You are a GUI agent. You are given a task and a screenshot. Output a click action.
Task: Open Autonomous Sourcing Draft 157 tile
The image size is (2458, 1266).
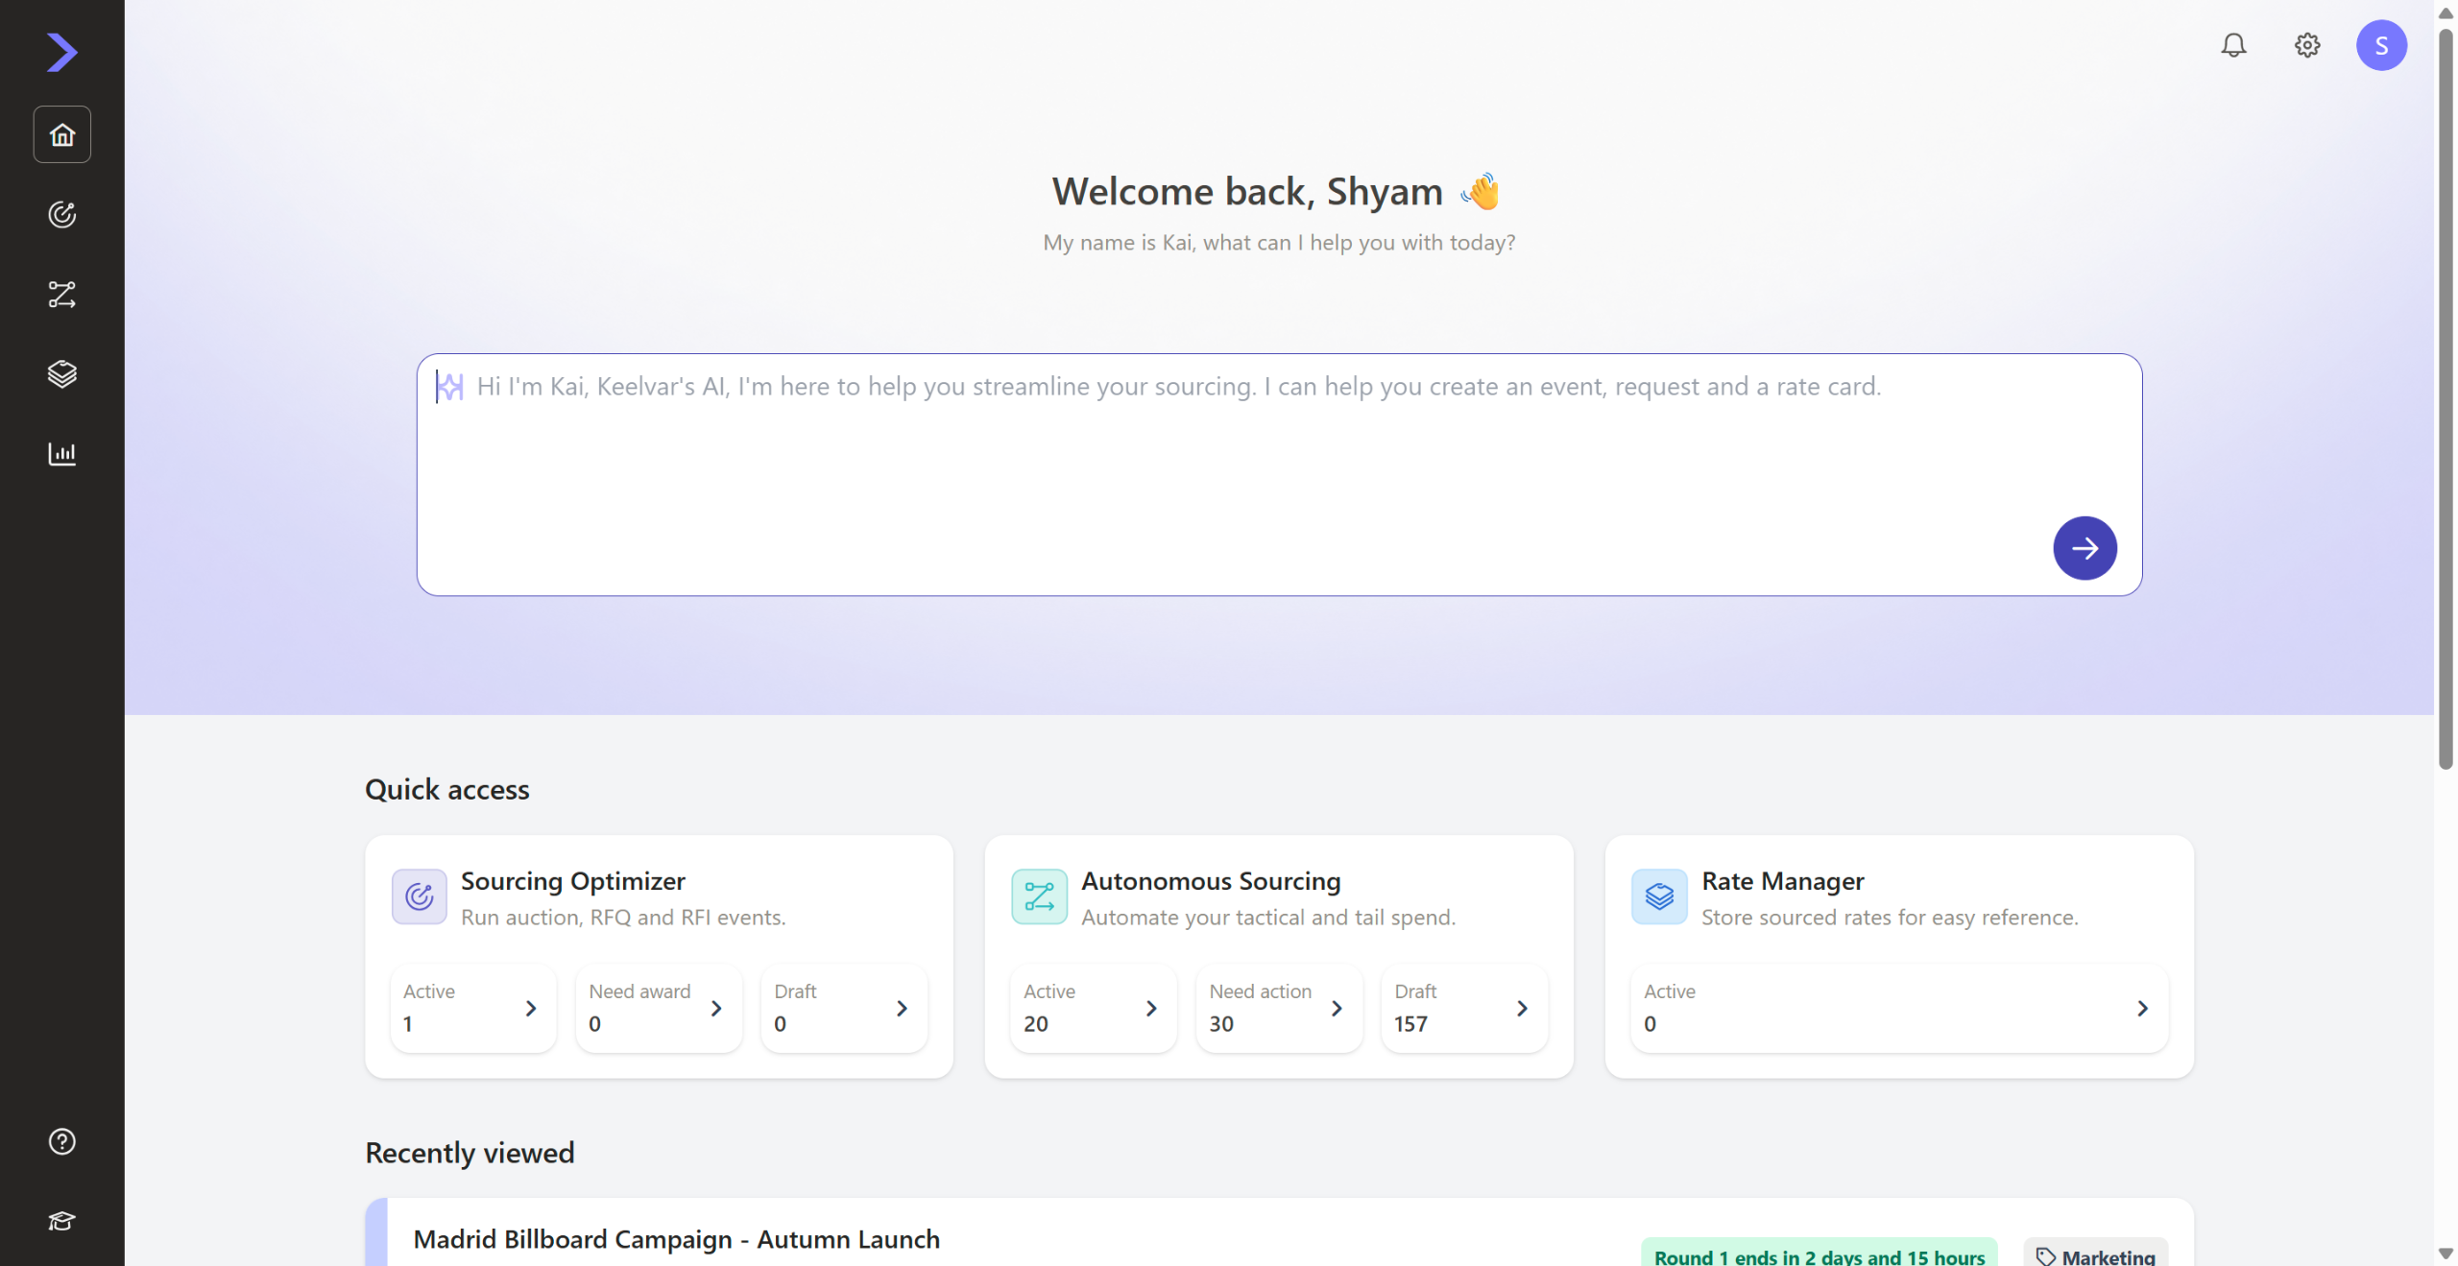(x=1463, y=1008)
